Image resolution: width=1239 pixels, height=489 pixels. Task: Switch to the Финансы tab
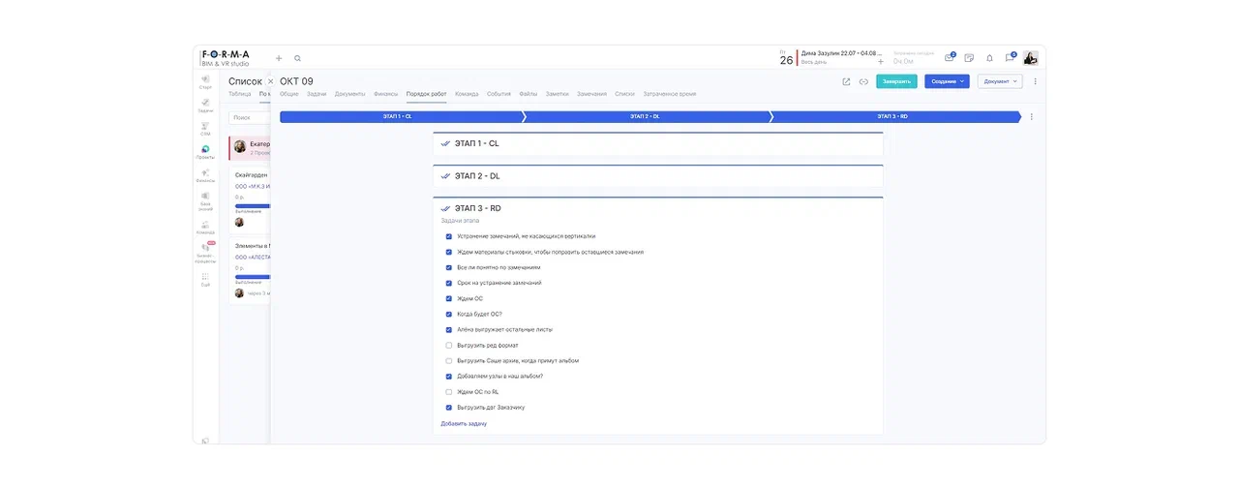385,94
